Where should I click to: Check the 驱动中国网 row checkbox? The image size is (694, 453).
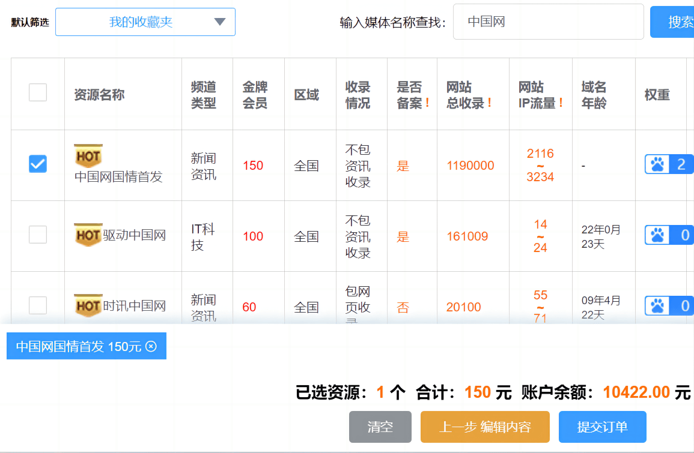(38, 235)
